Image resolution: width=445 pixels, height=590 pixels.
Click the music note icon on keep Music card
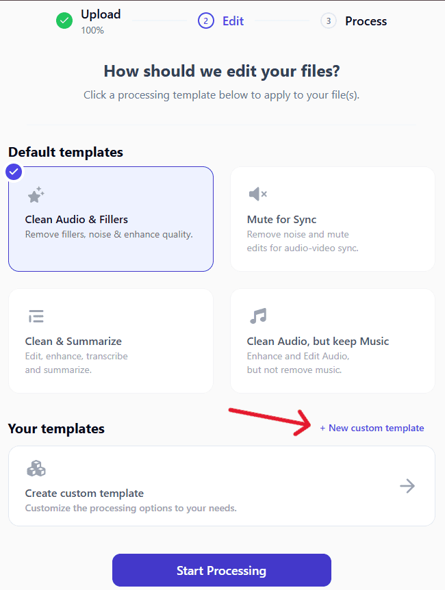pos(258,316)
